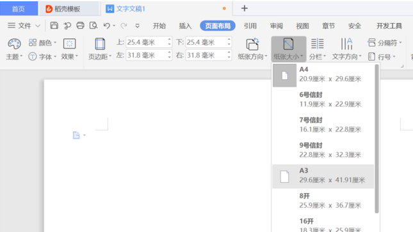Open 纸张方向 page orientation menu
Image resolution: width=413 pixels, height=232 pixels.
(252, 49)
